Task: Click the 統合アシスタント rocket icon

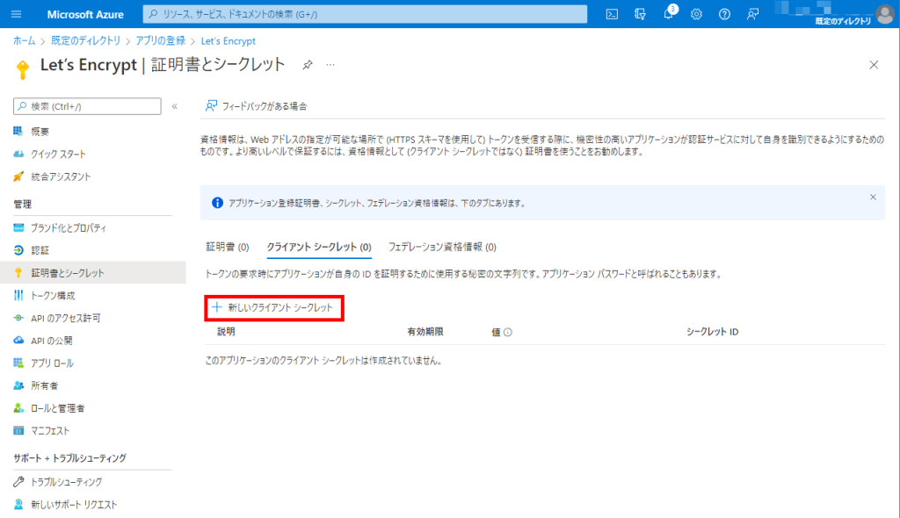Action: 18,176
